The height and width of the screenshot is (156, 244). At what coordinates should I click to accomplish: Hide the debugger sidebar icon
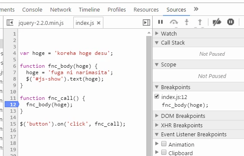pos(146,23)
